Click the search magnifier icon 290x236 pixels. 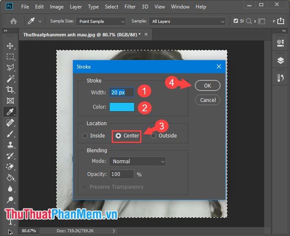point(249,21)
